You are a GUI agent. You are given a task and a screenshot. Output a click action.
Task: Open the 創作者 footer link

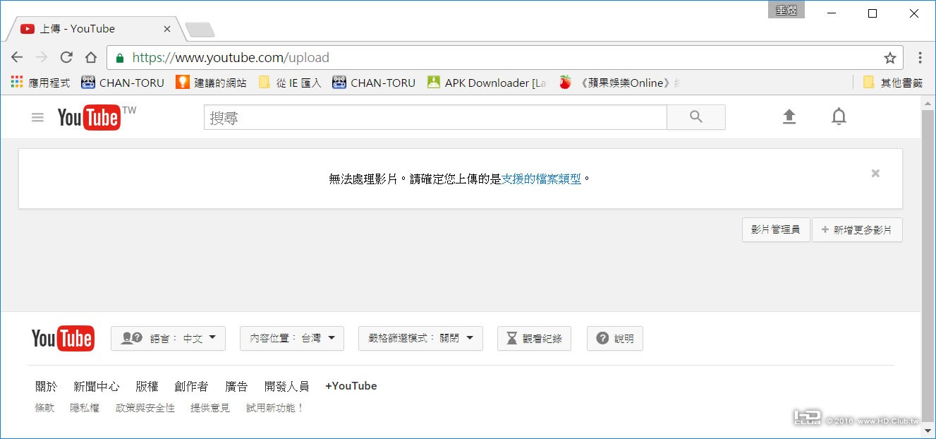[191, 386]
